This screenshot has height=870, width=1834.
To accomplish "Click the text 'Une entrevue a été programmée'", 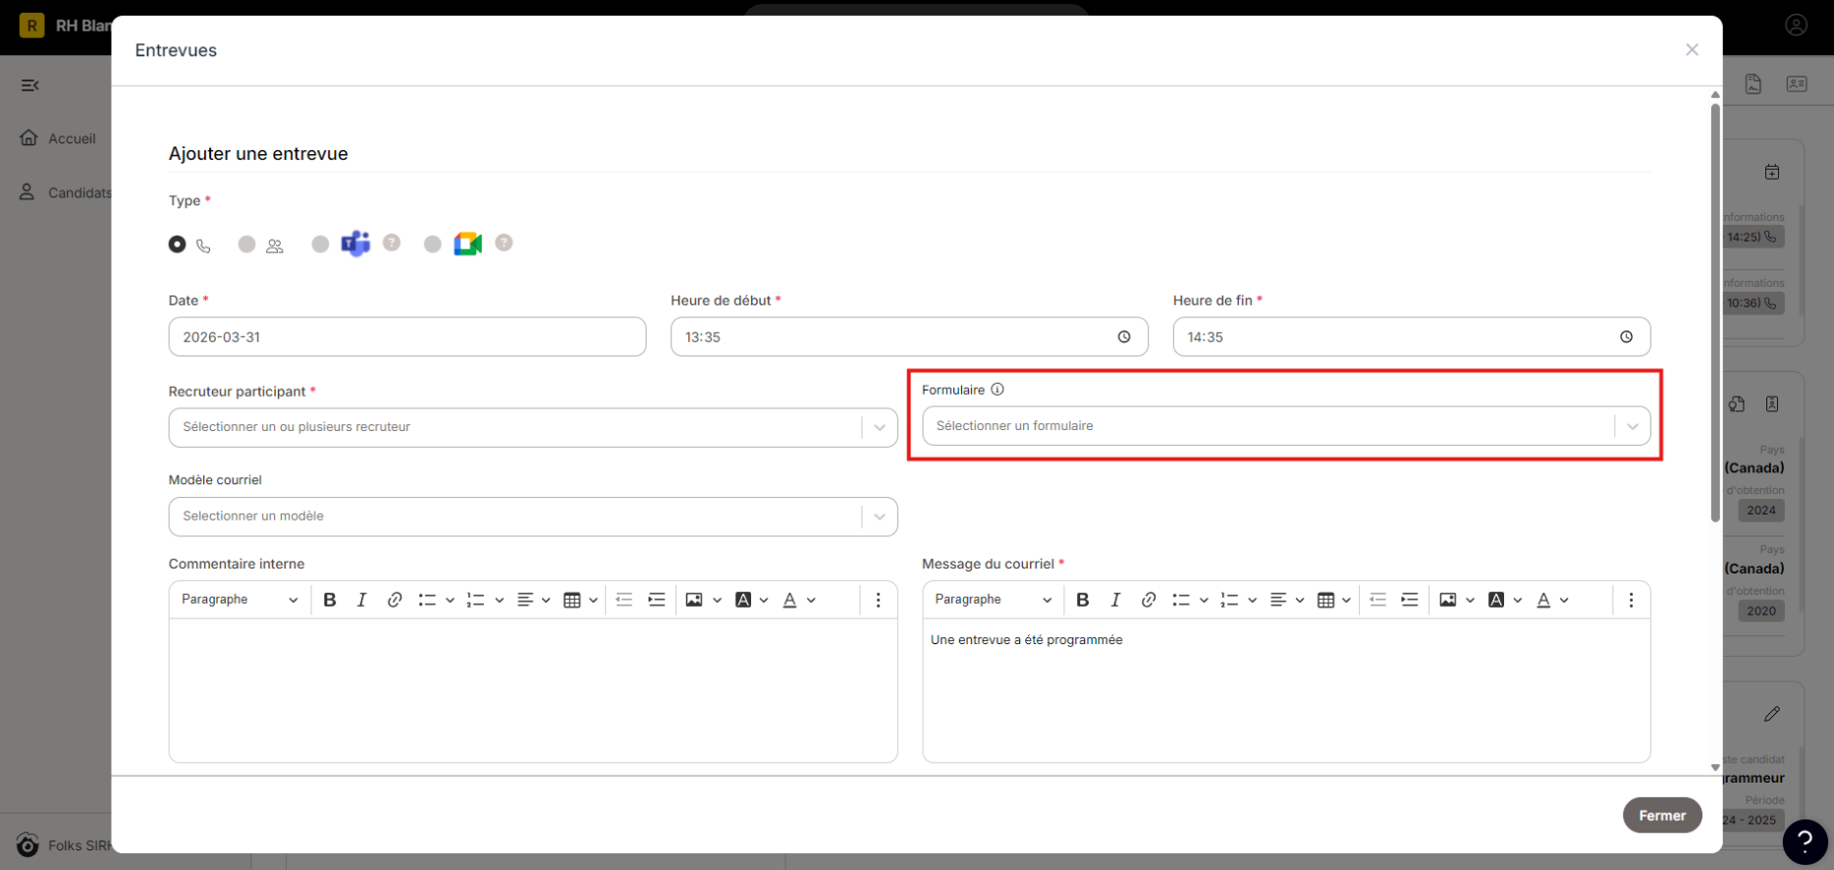I will [1026, 640].
